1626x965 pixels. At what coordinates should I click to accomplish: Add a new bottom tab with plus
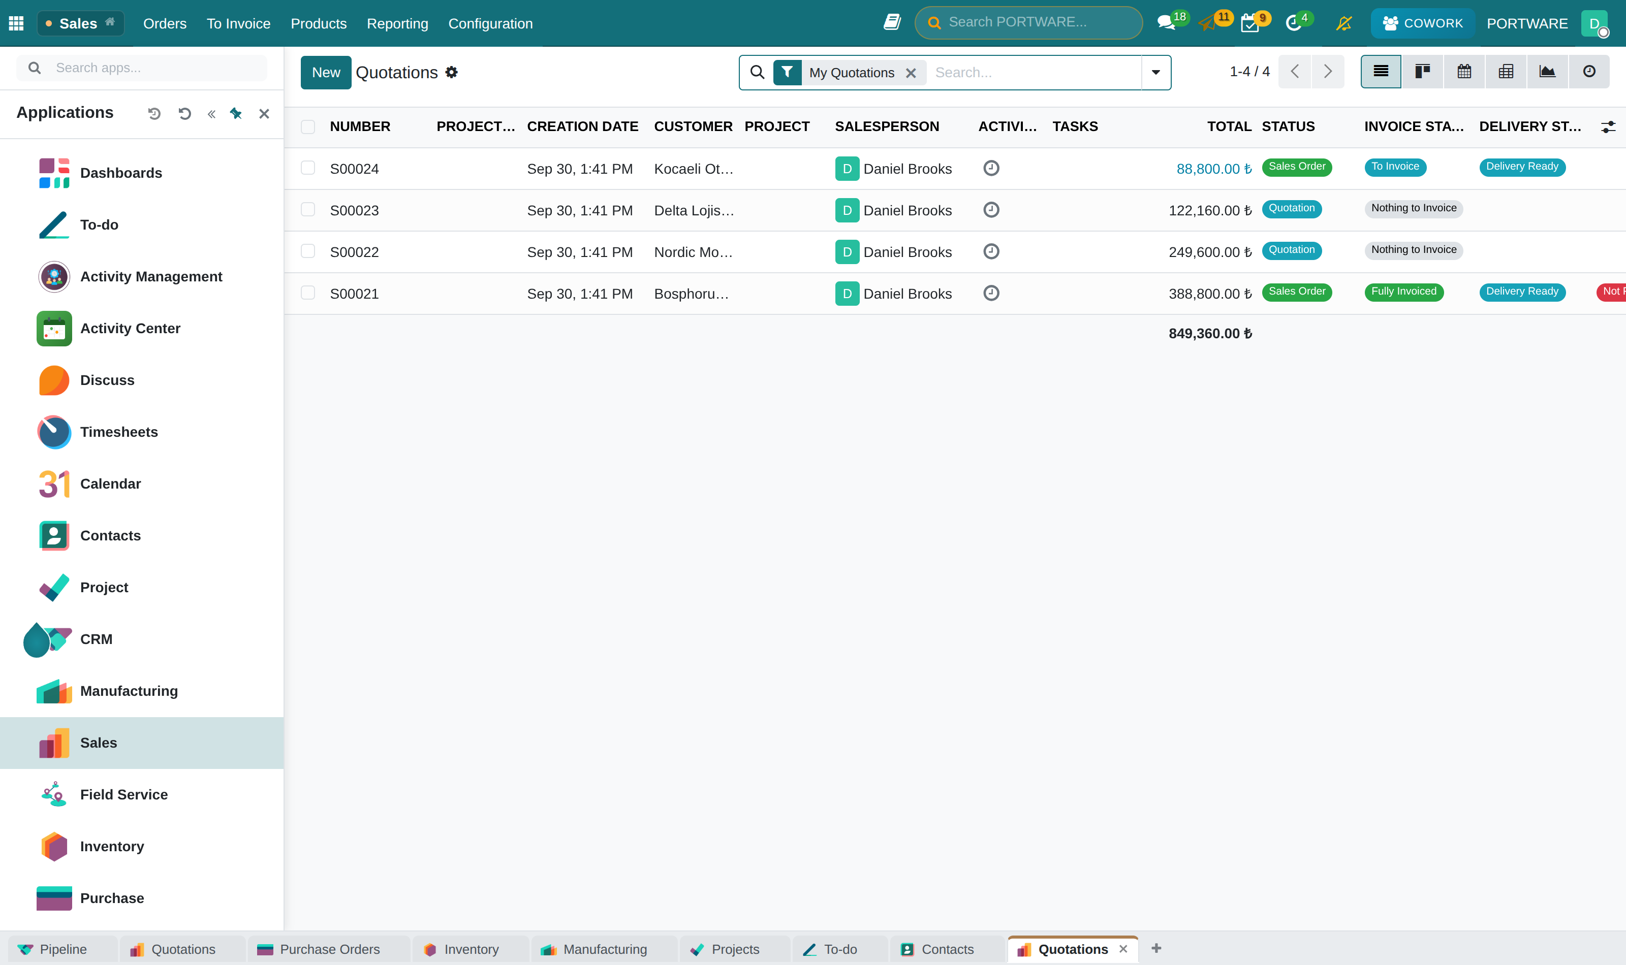1156,949
